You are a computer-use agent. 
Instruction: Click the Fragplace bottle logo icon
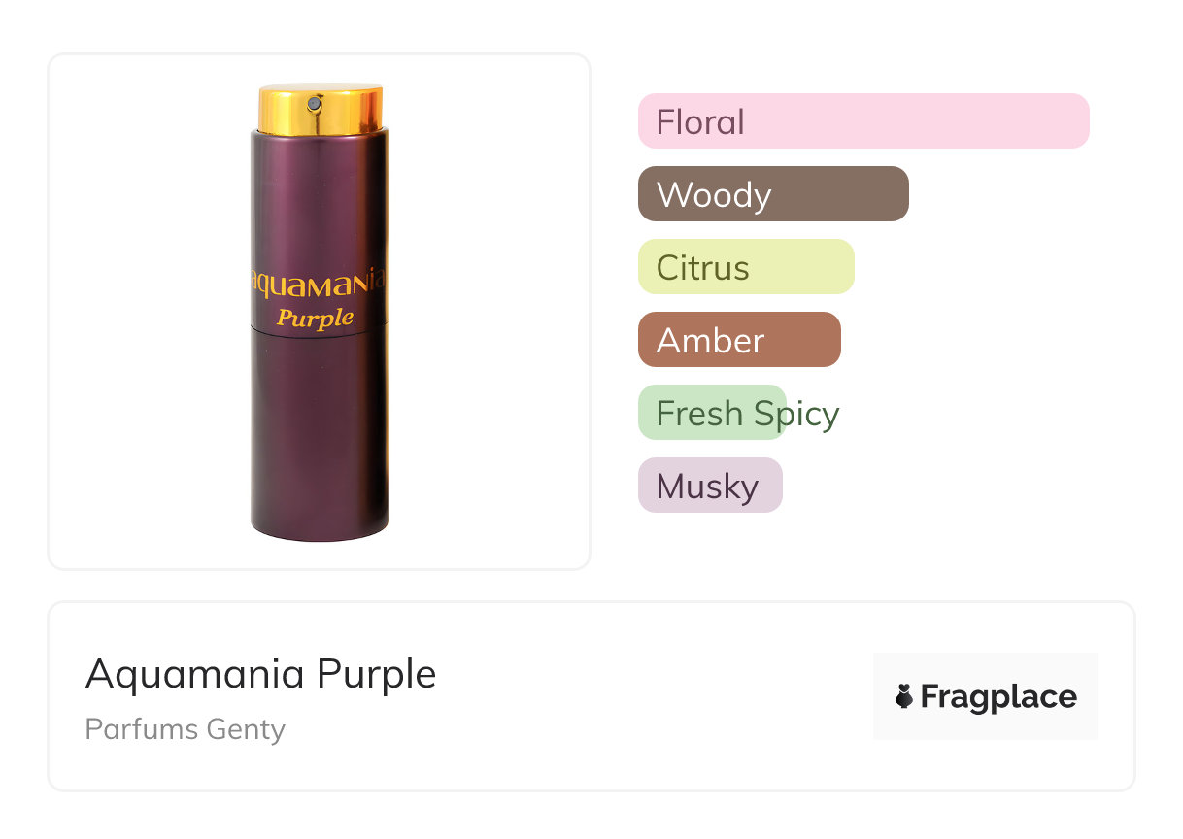pyautogui.click(x=904, y=696)
